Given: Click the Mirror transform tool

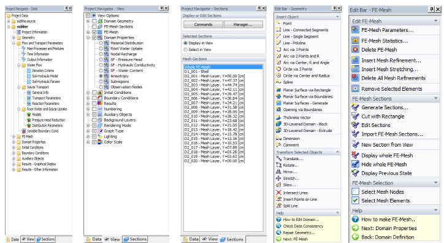Looking at the screenshot, I should click(x=290, y=172).
